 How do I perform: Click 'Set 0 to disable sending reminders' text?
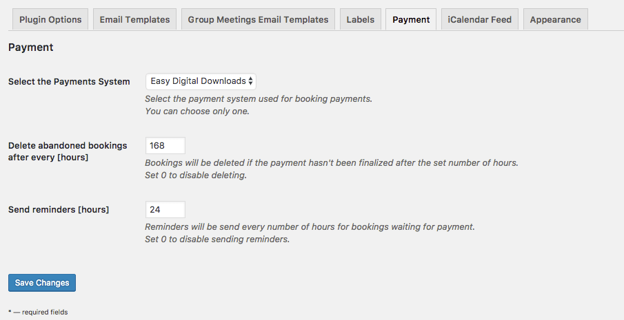[217, 239]
